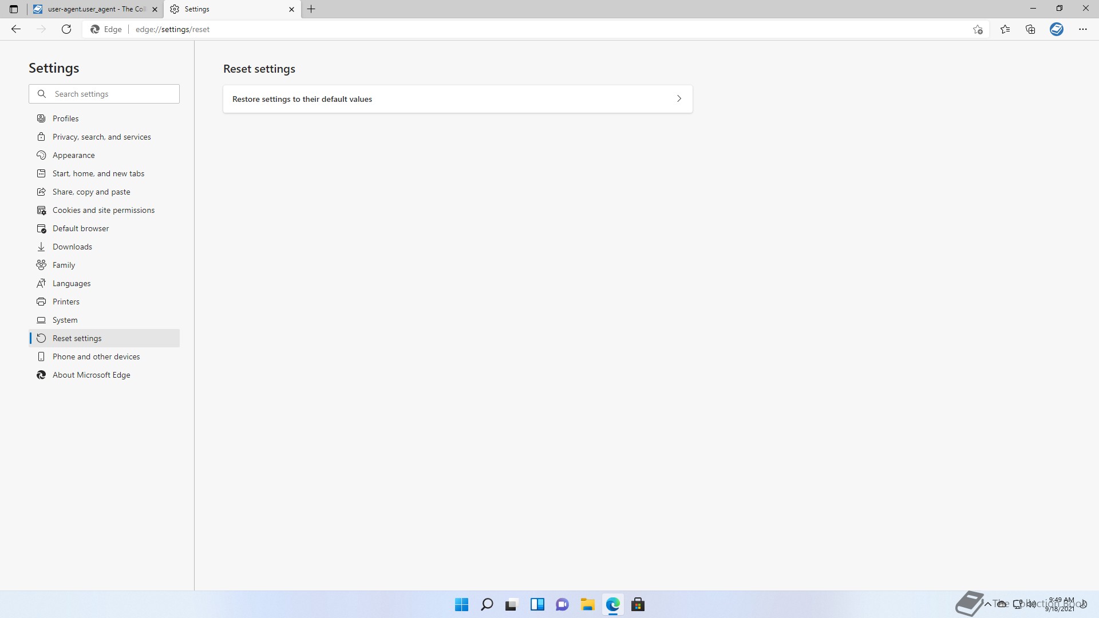The image size is (1099, 618).
Task: Click Microsoft Edge taskbar icon
Action: coord(613,604)
